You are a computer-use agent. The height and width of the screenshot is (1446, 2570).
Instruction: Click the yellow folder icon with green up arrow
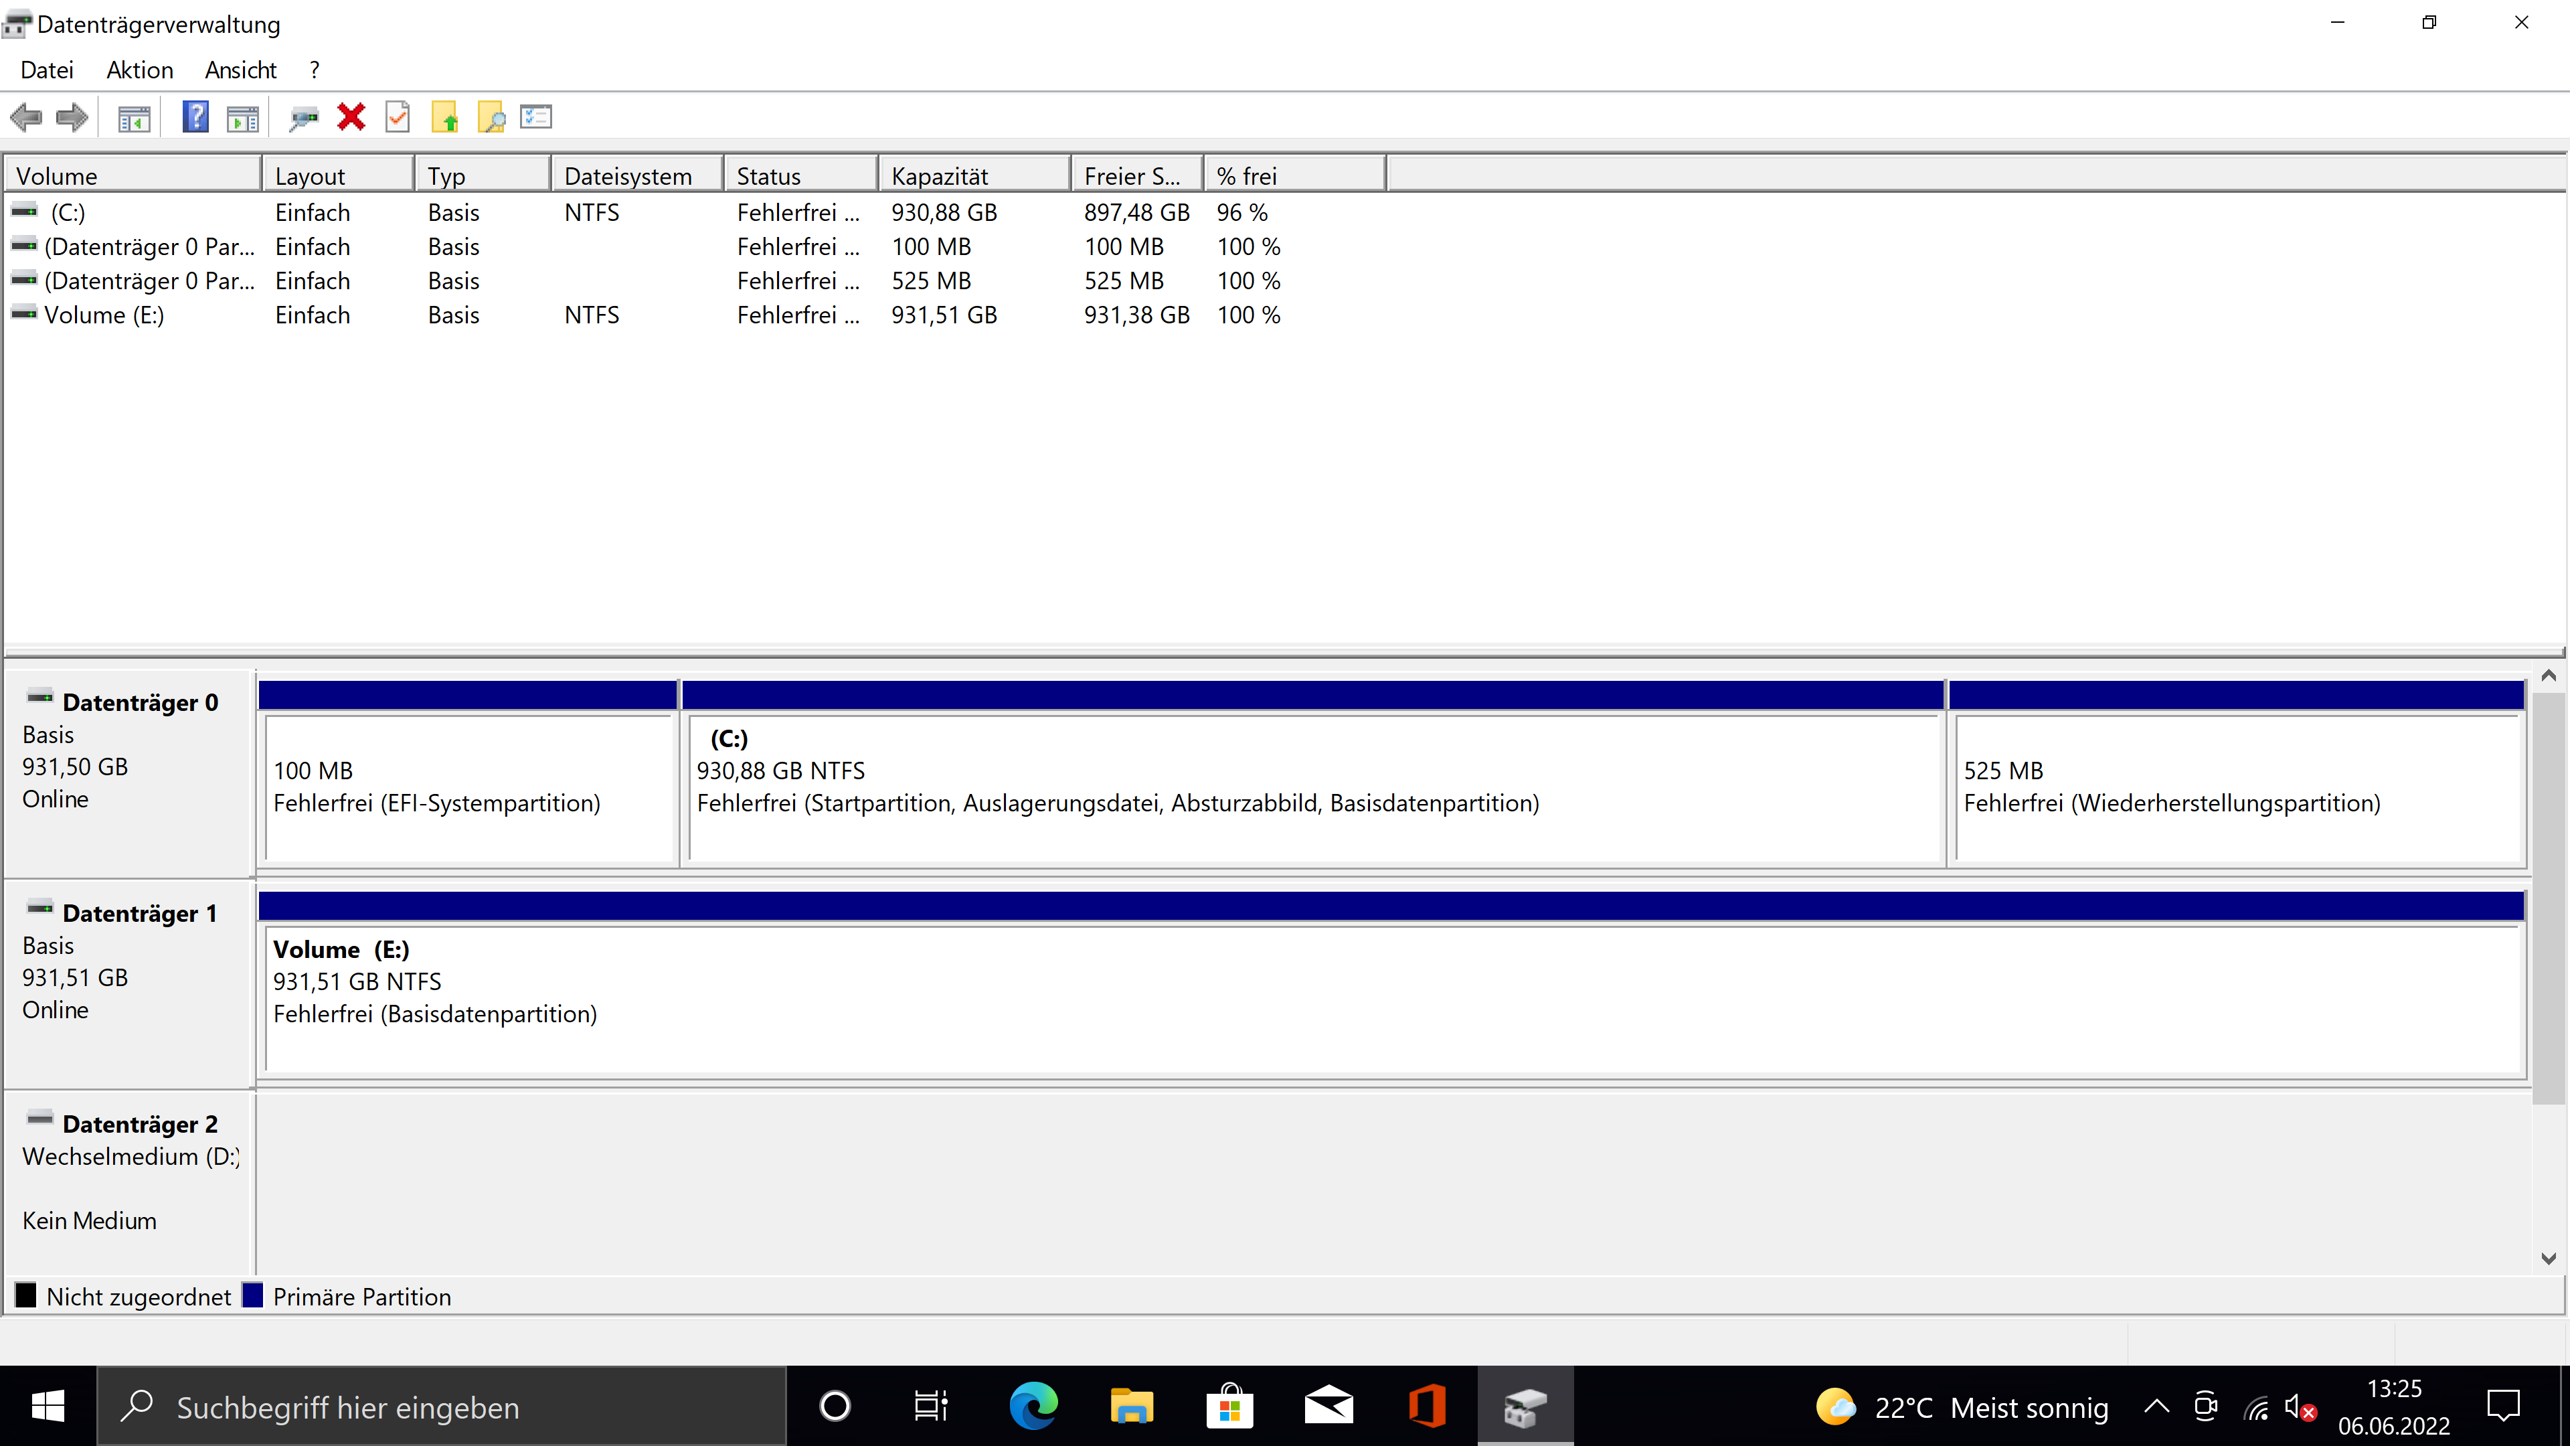(x=446, y=116)
